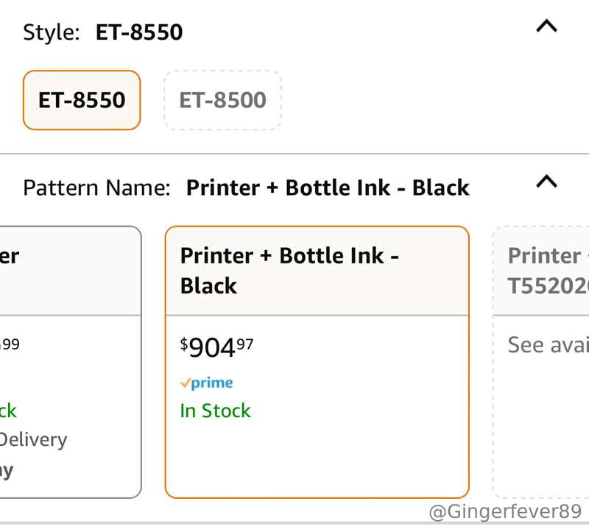Image resolution: width=589 pixels, height=529 pixels.
Task: Click the Delivery text on left card
Action: point(33,440)
